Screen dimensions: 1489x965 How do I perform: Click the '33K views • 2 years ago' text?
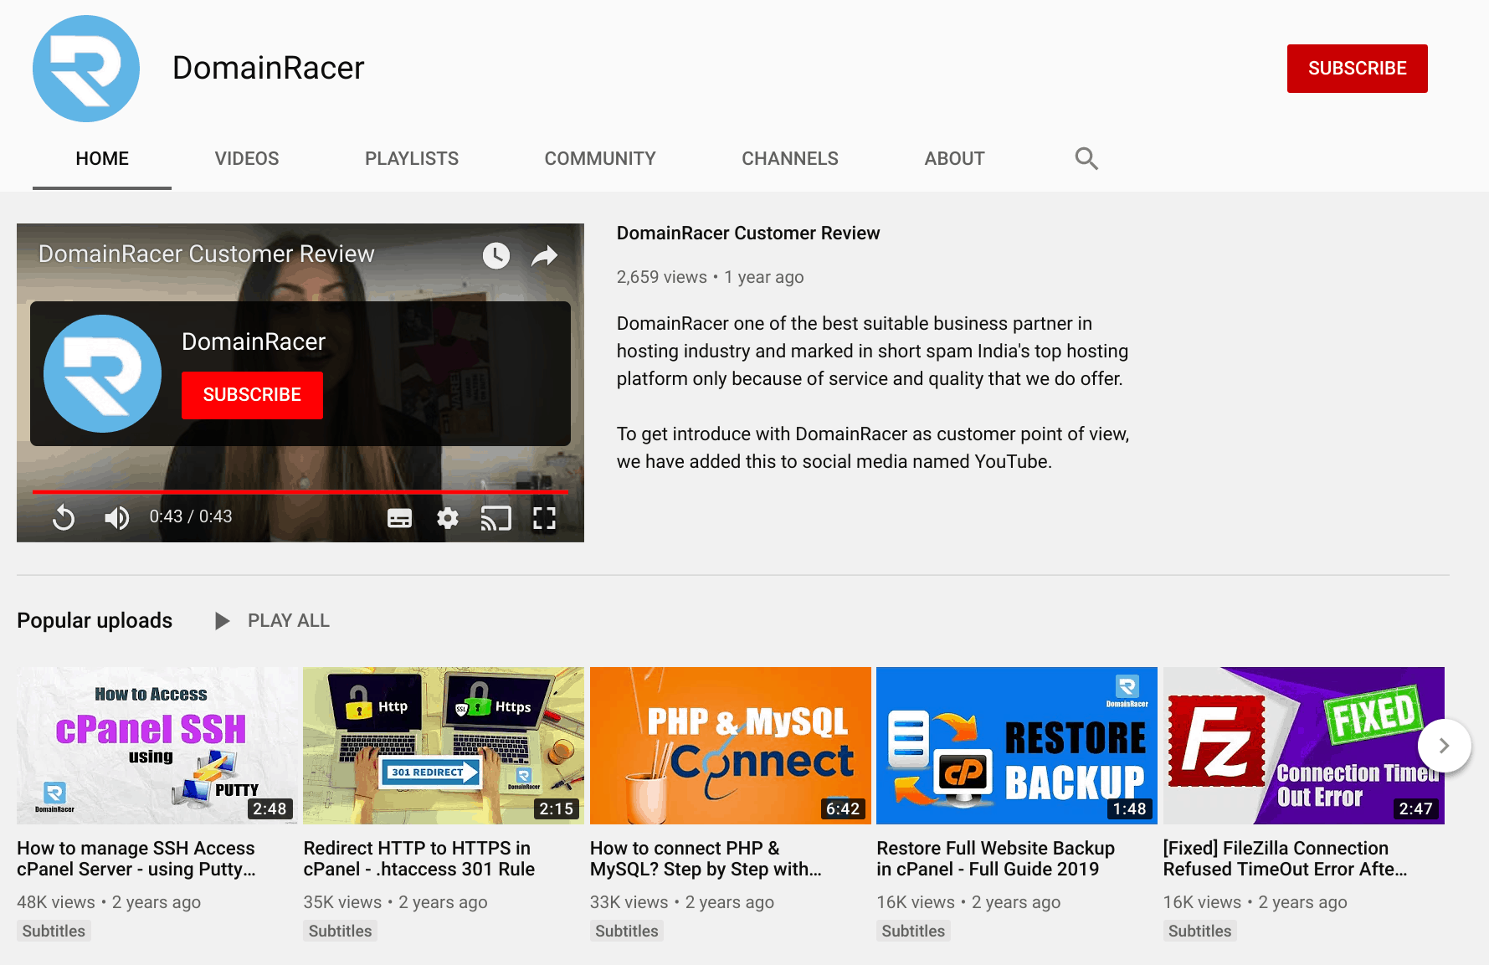pos(682,902)
